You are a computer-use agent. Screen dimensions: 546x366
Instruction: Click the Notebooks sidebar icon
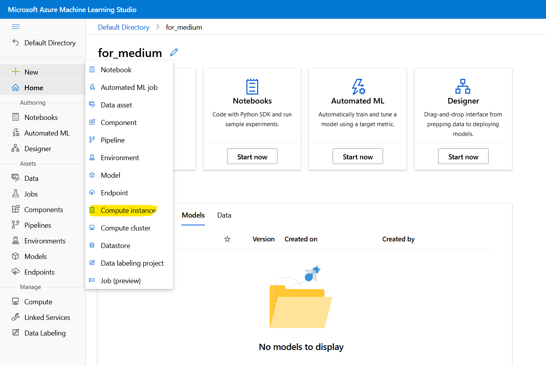tap(16, 117)
